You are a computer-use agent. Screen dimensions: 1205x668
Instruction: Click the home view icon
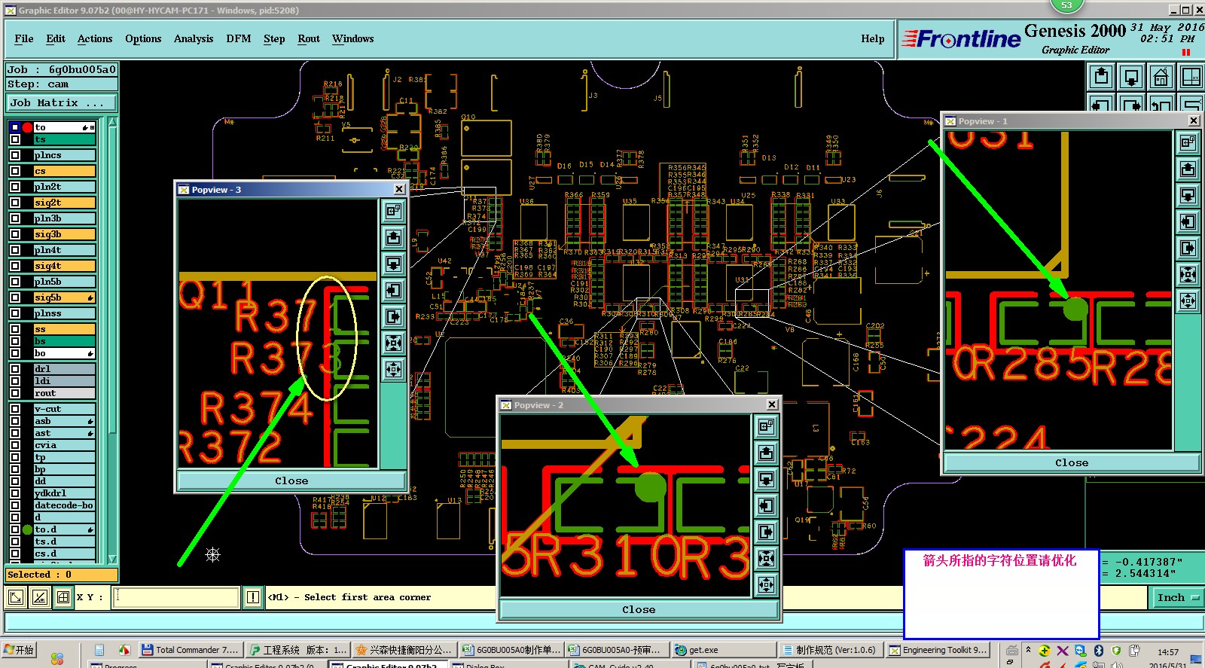pyautogui.click(x=1161, y=77)
